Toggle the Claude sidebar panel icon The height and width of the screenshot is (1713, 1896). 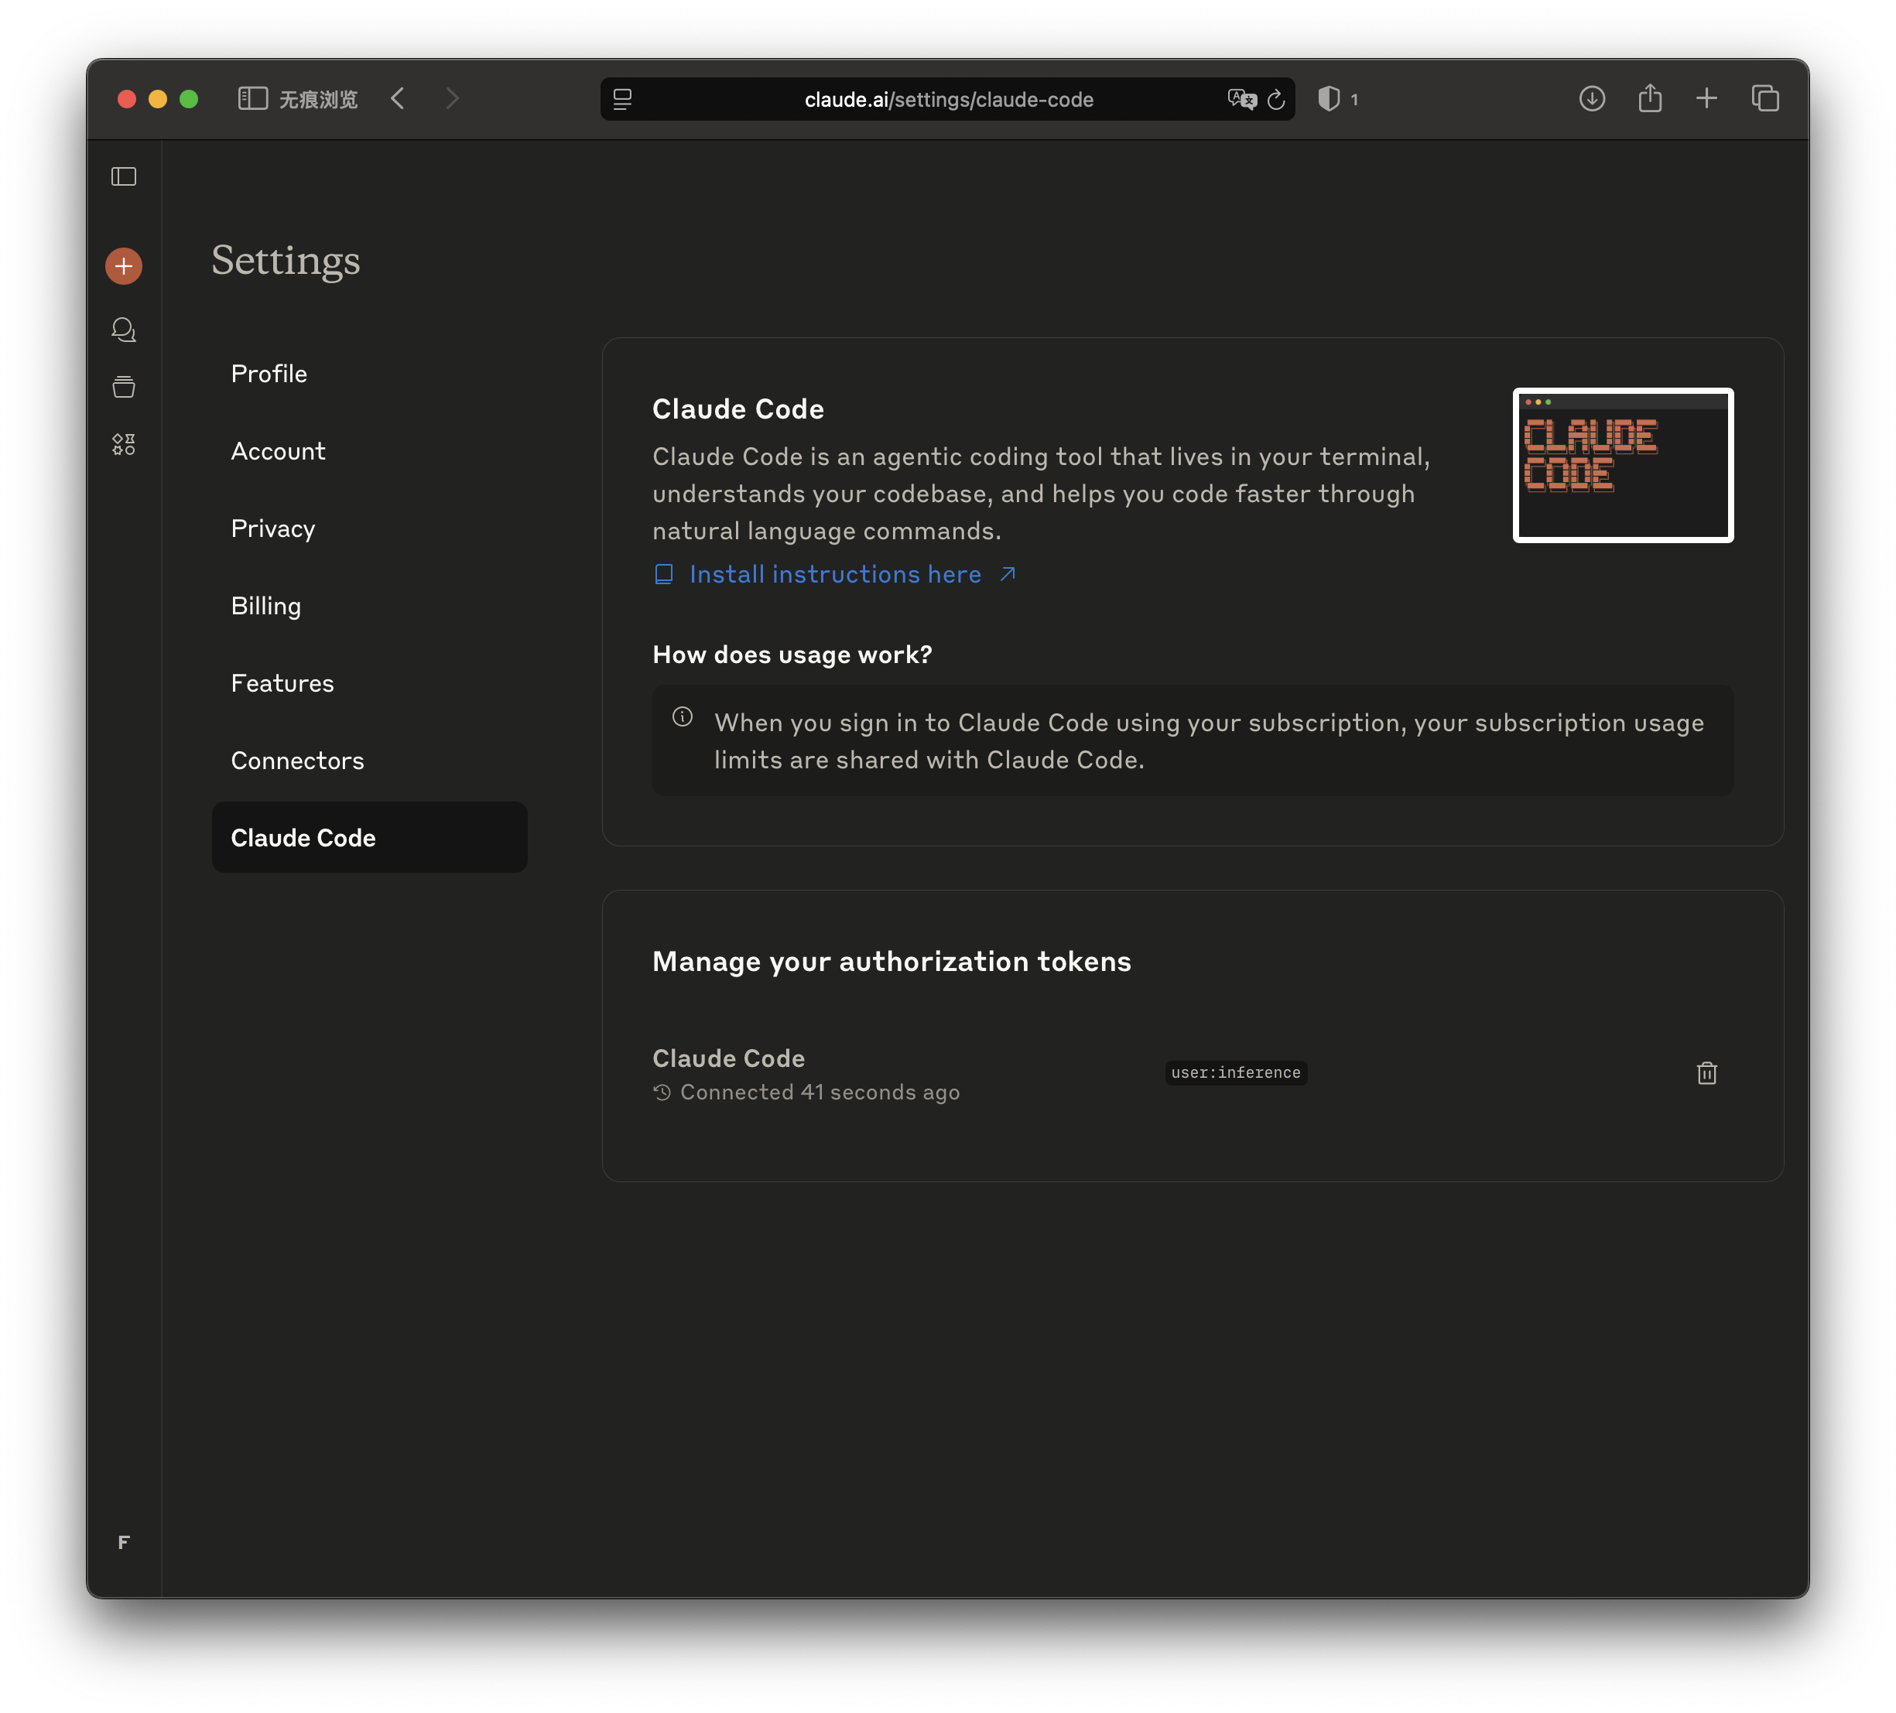click(x=124, y=176)
